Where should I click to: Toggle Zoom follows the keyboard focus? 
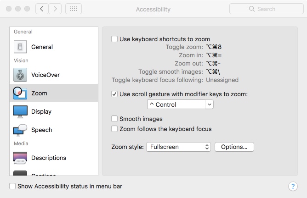114,129
